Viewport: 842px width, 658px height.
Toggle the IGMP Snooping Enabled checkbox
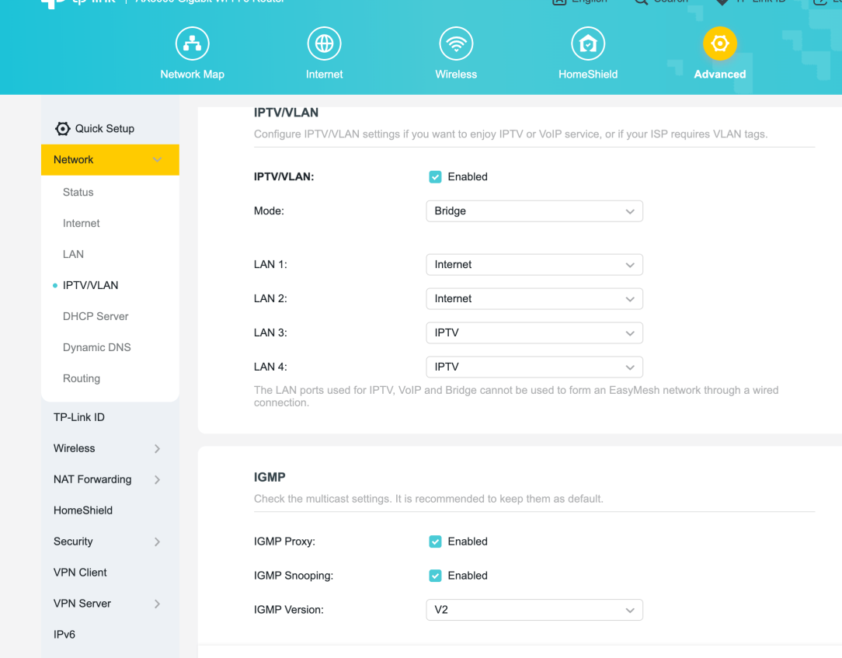pos(435,576)
